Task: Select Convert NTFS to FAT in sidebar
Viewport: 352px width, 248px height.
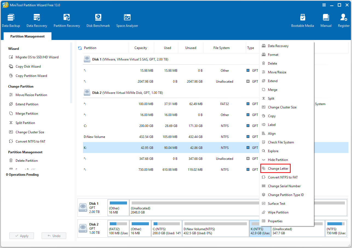Action: click(x=31, y=141)
